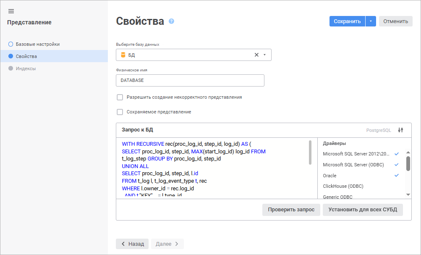Click the blue help question mark icon
Image resolution: width=421 pixels, height=255 pixels.
click(171, 21)
